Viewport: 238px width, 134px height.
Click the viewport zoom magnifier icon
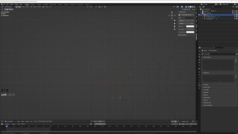[x=174, y=20]
